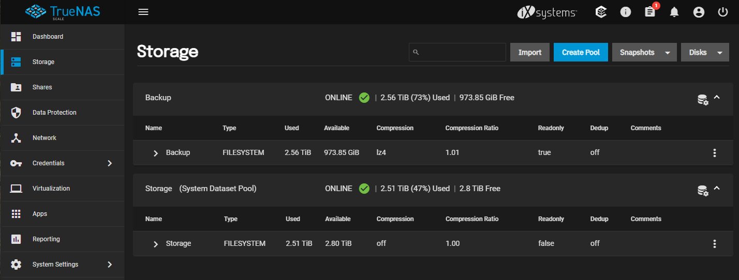The height and width of the screenshot is (280, 739).
Task: Click Storage pool ONLINE status checkmark
Action: [364, 189]
